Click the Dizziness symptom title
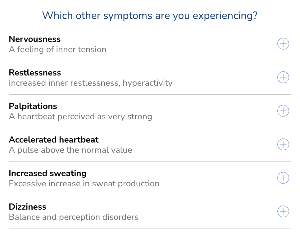 27,207
